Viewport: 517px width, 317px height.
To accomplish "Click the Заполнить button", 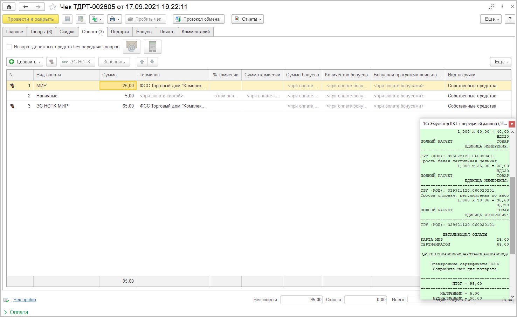I will pos(114,62).
